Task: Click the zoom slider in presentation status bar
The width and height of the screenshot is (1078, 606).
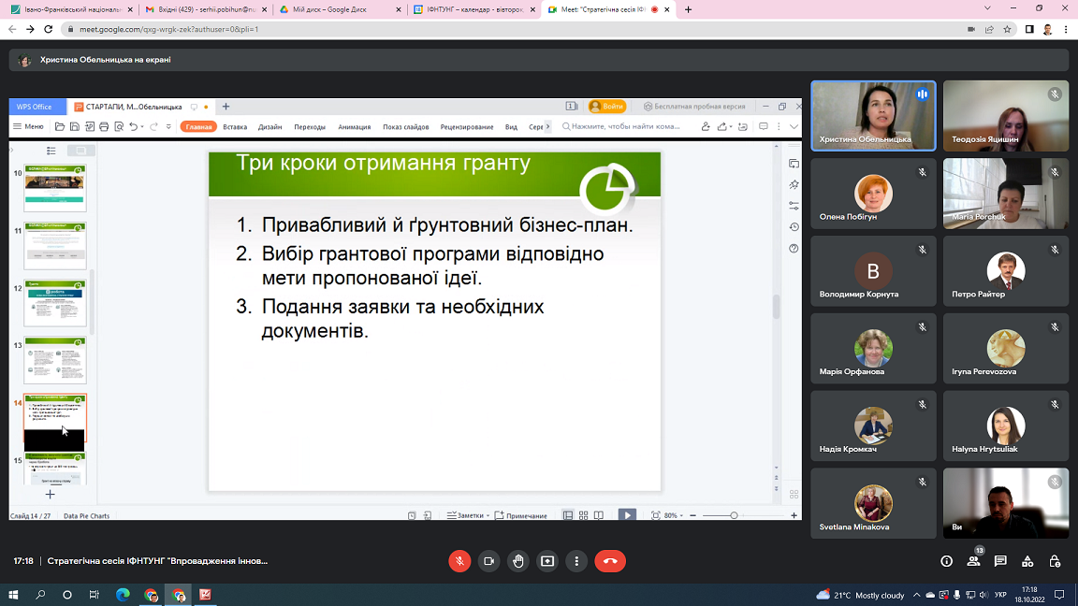Action: (x=734, y=515)
